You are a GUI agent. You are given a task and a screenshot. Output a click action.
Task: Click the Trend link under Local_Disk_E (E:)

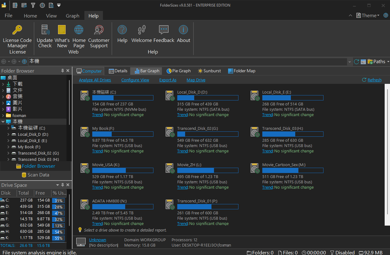267,115
